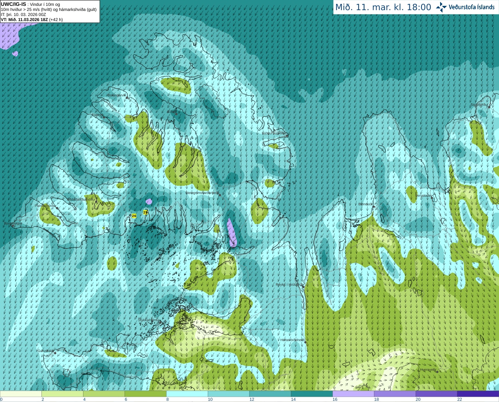Image resolution: width=499 pixels, height=402 pixels.
Task: Click the Veðurstofa Íslands logo icon
Action: point(441,7)
